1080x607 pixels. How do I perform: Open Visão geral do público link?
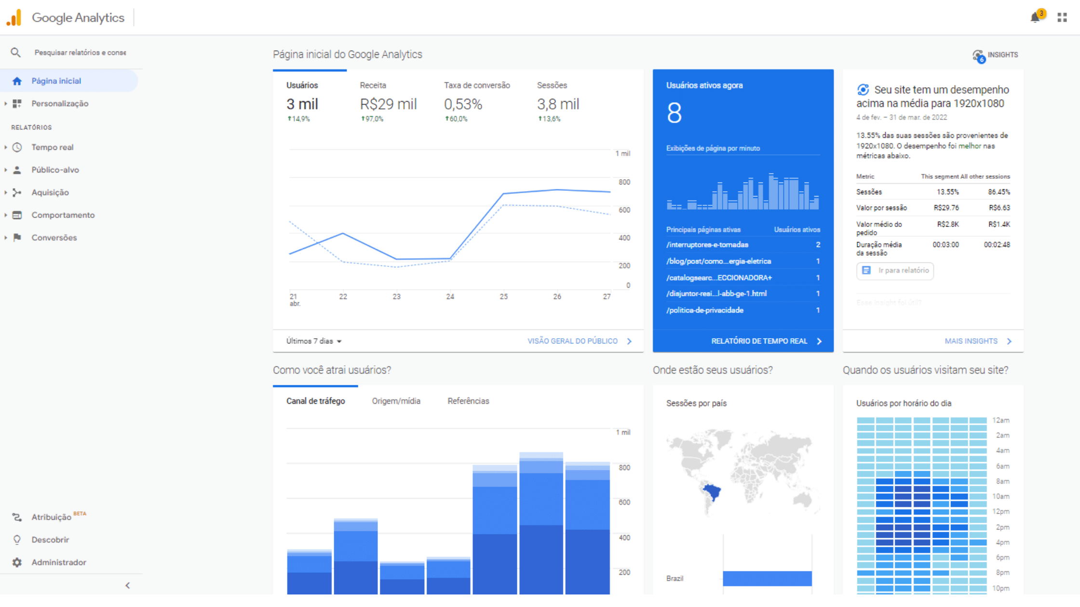(x=572, y=342)
